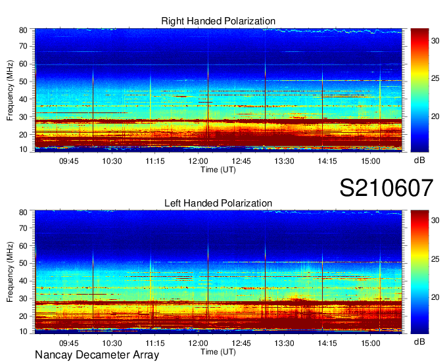447x363 pixels.
Task: Click the 20 MHz tick on the Right Handed plot
Action: click(x=23, y=135)
